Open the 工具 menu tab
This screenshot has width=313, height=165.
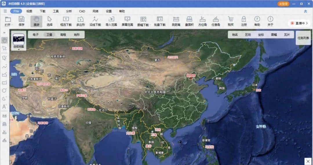(x=56, y=11)
